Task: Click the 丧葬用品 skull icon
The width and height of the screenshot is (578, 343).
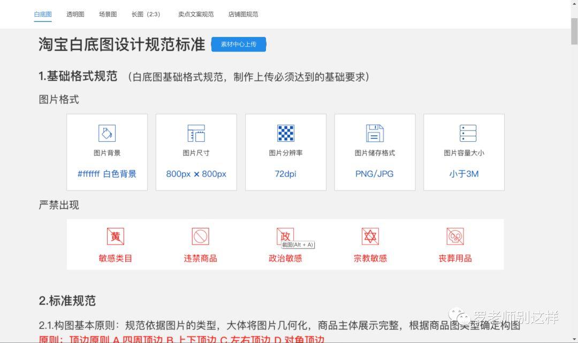Action: point(455,236)
